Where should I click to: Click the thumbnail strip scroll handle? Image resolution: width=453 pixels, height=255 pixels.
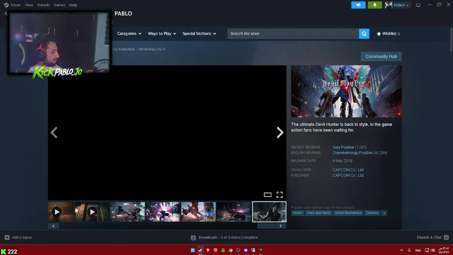pyautogui.click(x=266, y=226)
